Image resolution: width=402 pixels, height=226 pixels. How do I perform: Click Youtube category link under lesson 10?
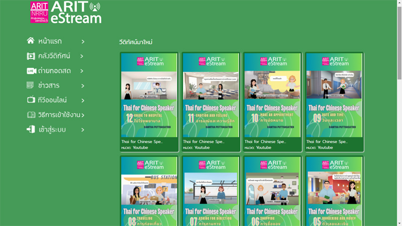click(x=264, y=148)
